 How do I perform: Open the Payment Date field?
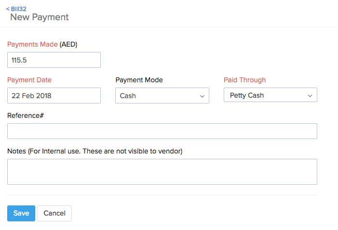pyautogui.click(x=54, y=96)
